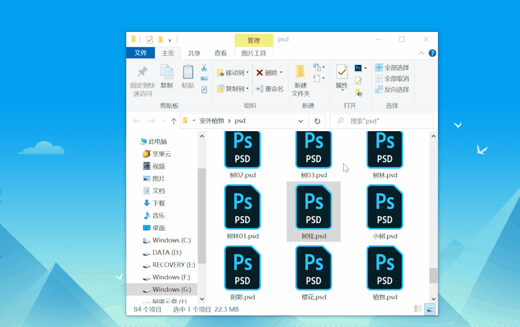Image resolution: width=520 pixels, height=327 pixels.
Task: Rename the selected file via 重命名
Action: (269, 89)
